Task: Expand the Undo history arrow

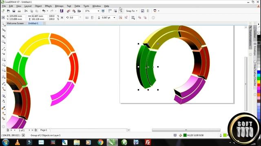Action: (x=47, y=11)
